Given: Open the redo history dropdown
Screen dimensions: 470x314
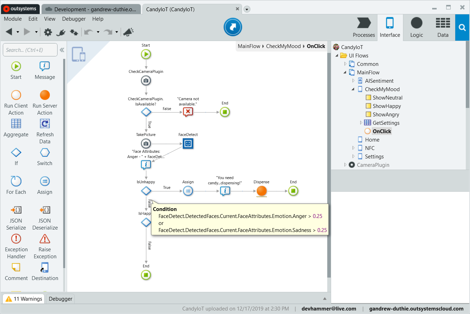Looking at the screenshot, I should pos(117,32).
